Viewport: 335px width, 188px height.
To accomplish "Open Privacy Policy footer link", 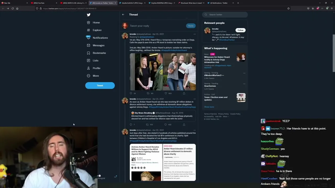I will [x=223, y=114].
